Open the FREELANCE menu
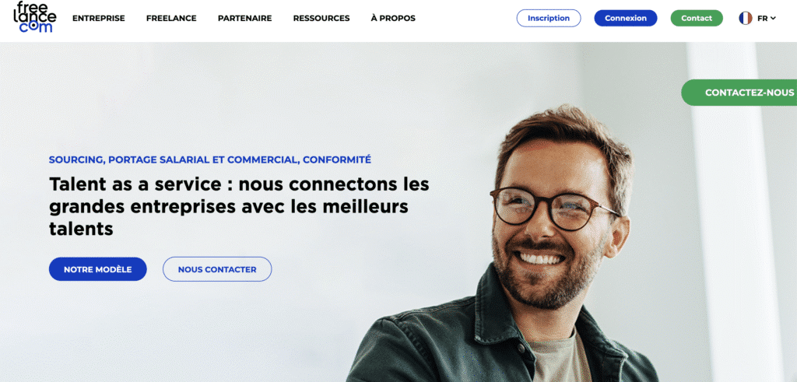 tap(171, 19)
